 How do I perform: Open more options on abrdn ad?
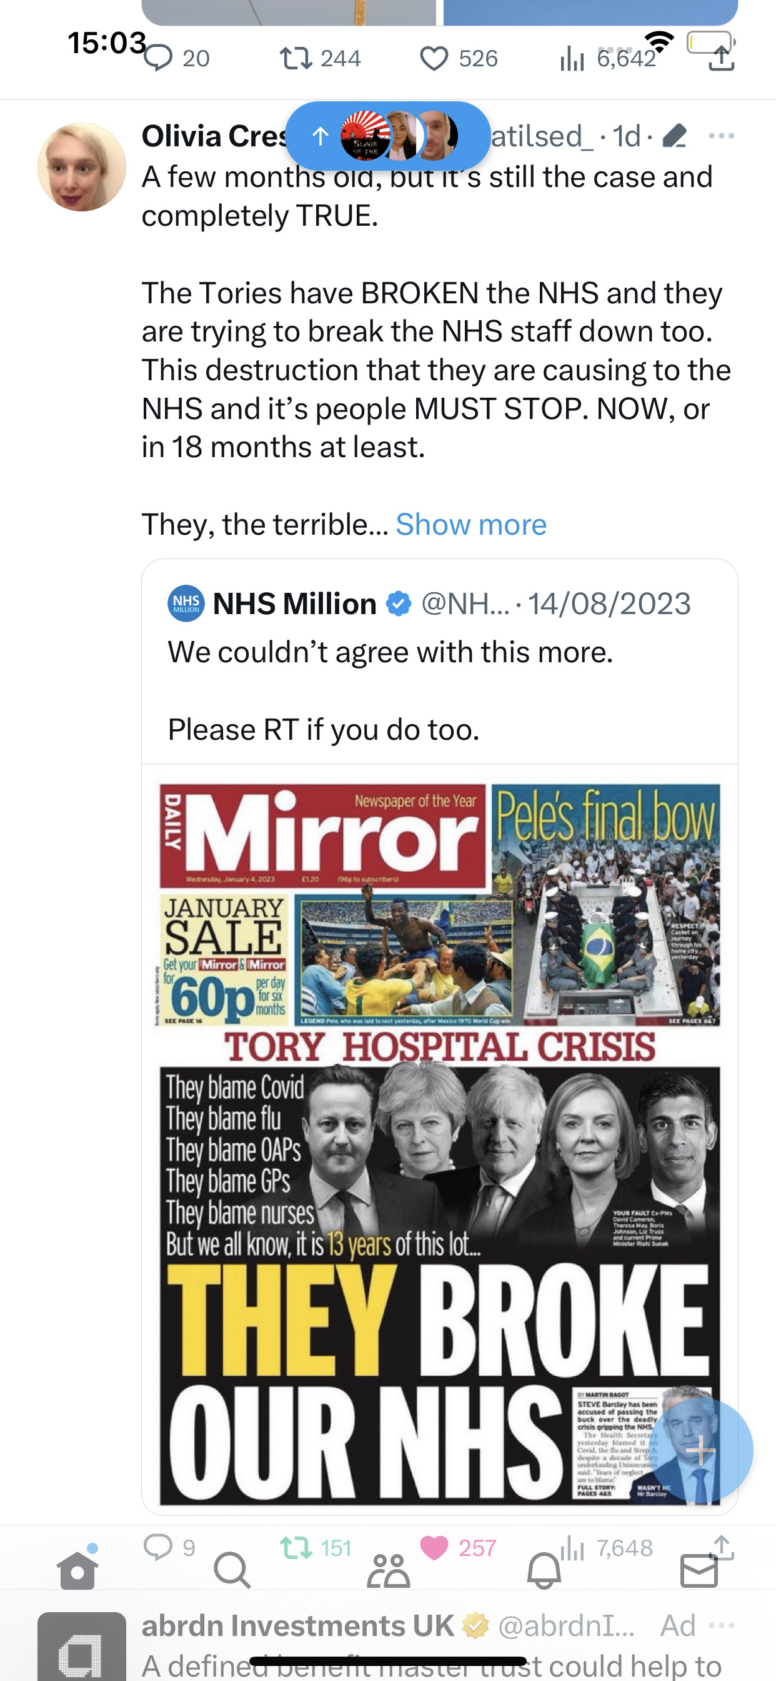[x=721, y=1625]
